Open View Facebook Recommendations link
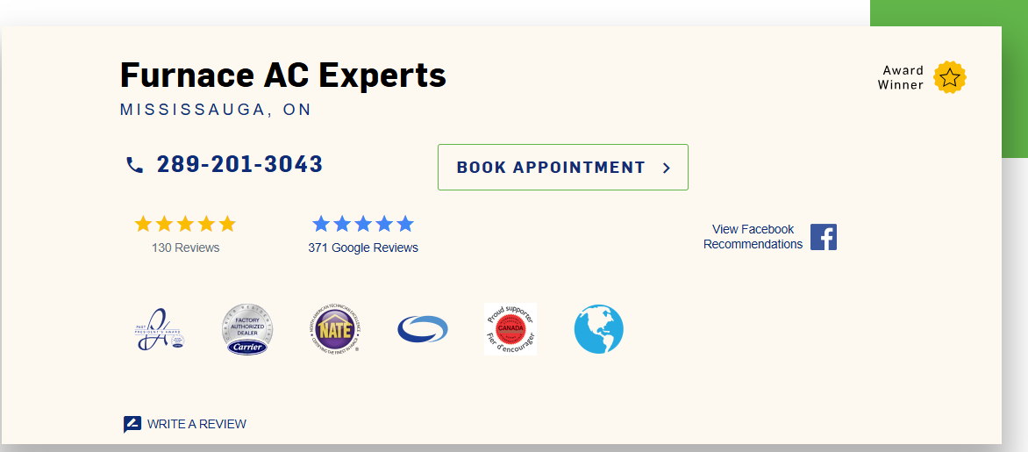Viewport: 1028px width, 452px height. click(x=753, y=237)
